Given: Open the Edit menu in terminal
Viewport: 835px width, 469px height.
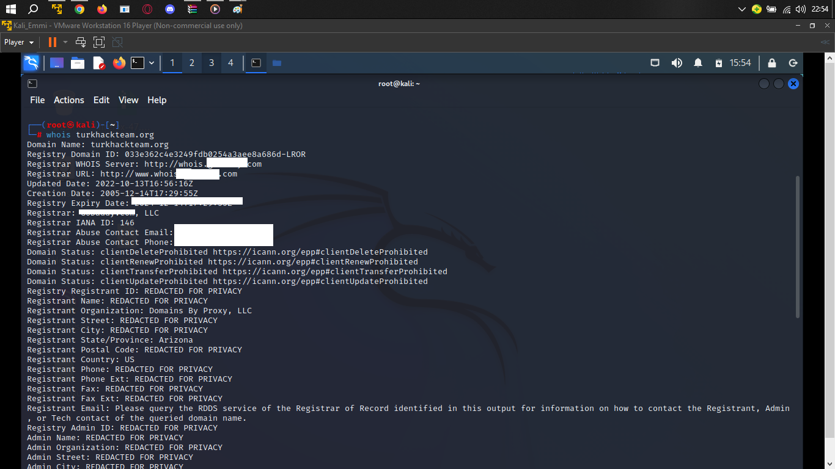Looking at the screenshot, I should (x=101, y=100).
